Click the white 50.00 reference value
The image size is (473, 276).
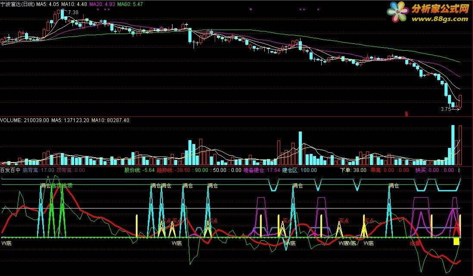pos(219,170)
